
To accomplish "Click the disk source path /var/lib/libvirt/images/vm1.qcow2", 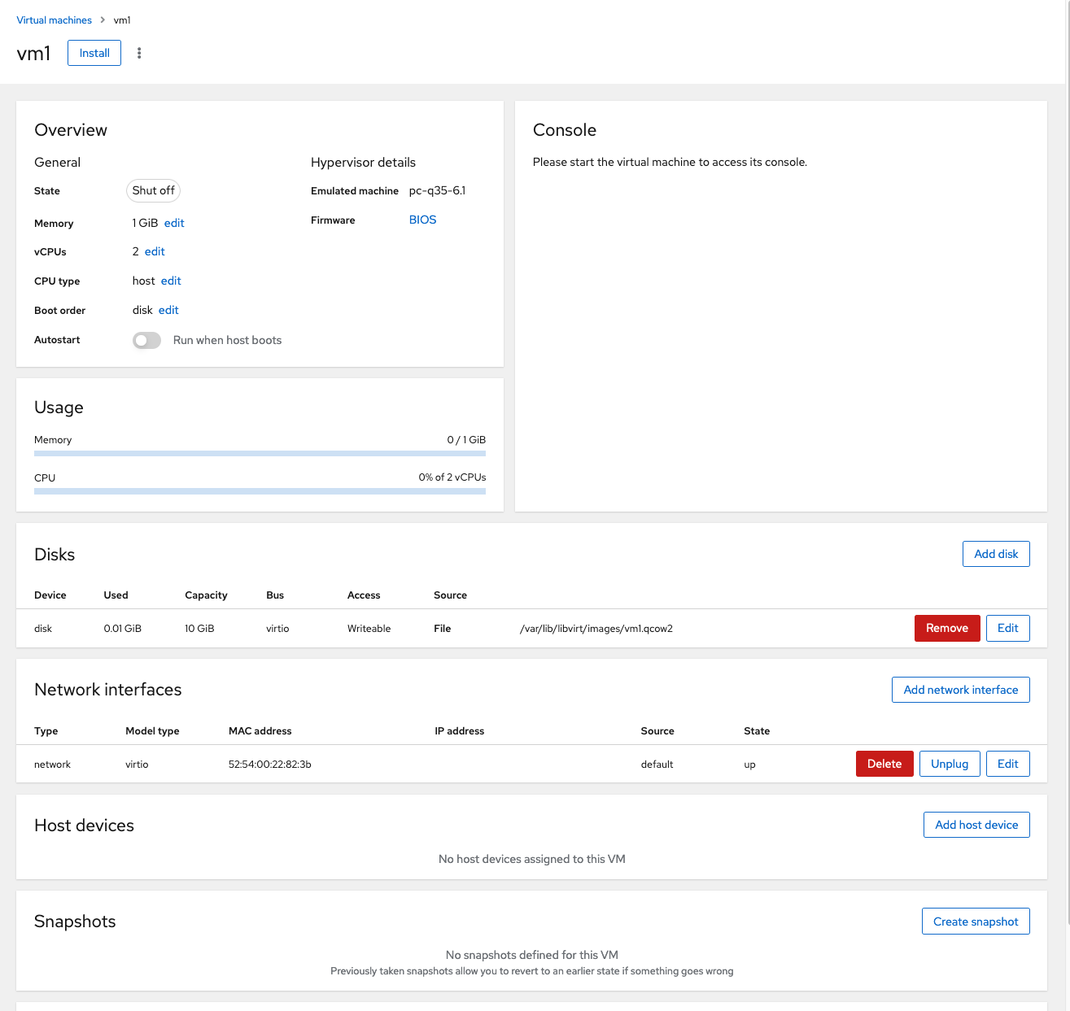I will pyautogui.click(x=596, y=629).
